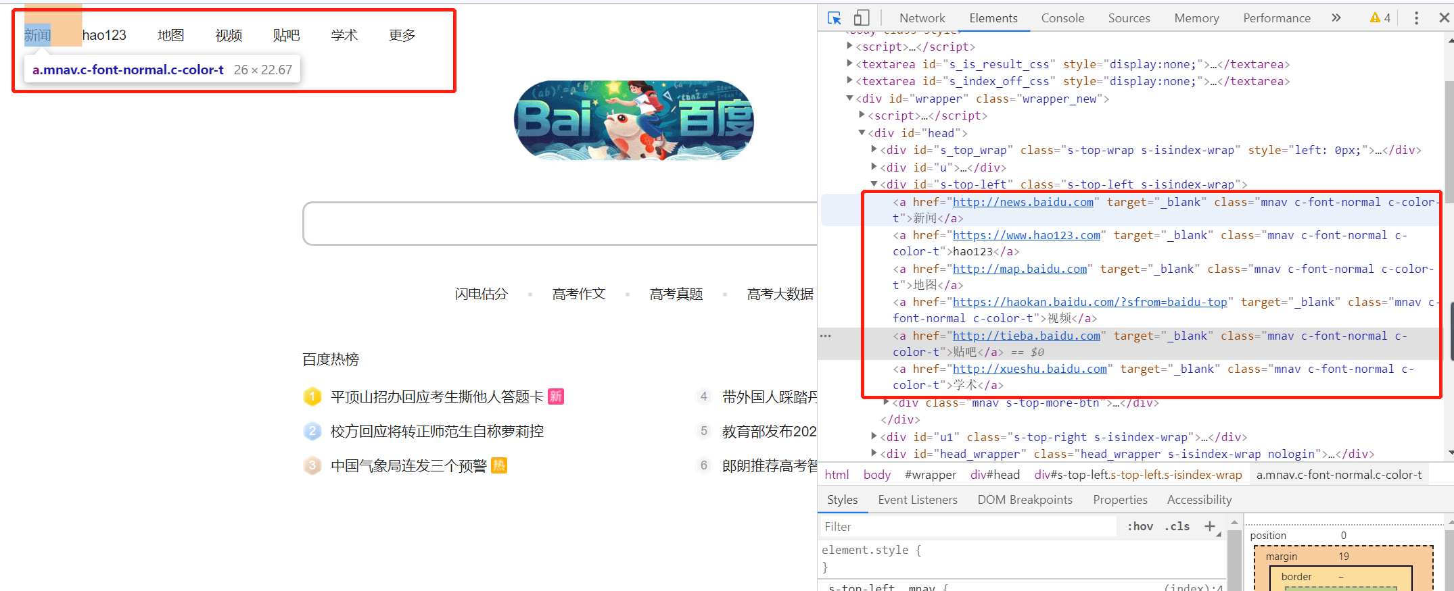This screenshot has height=591, width=1454.
Task: Open the Console tab
Action: (1062, 18)
